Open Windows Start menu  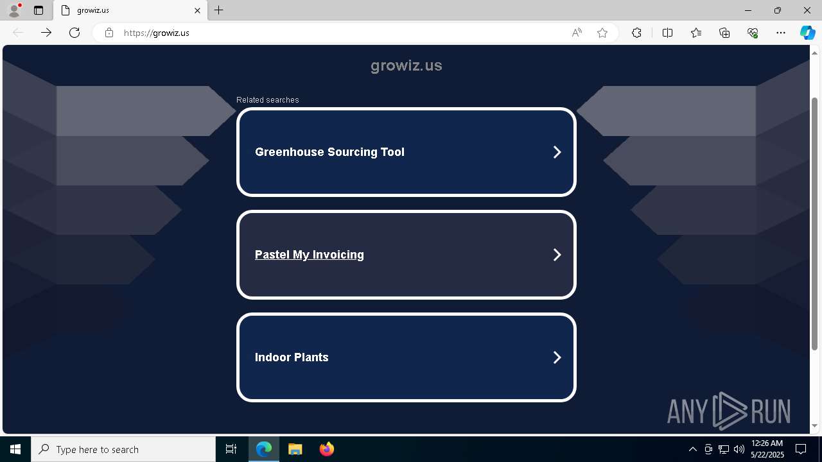15,449
